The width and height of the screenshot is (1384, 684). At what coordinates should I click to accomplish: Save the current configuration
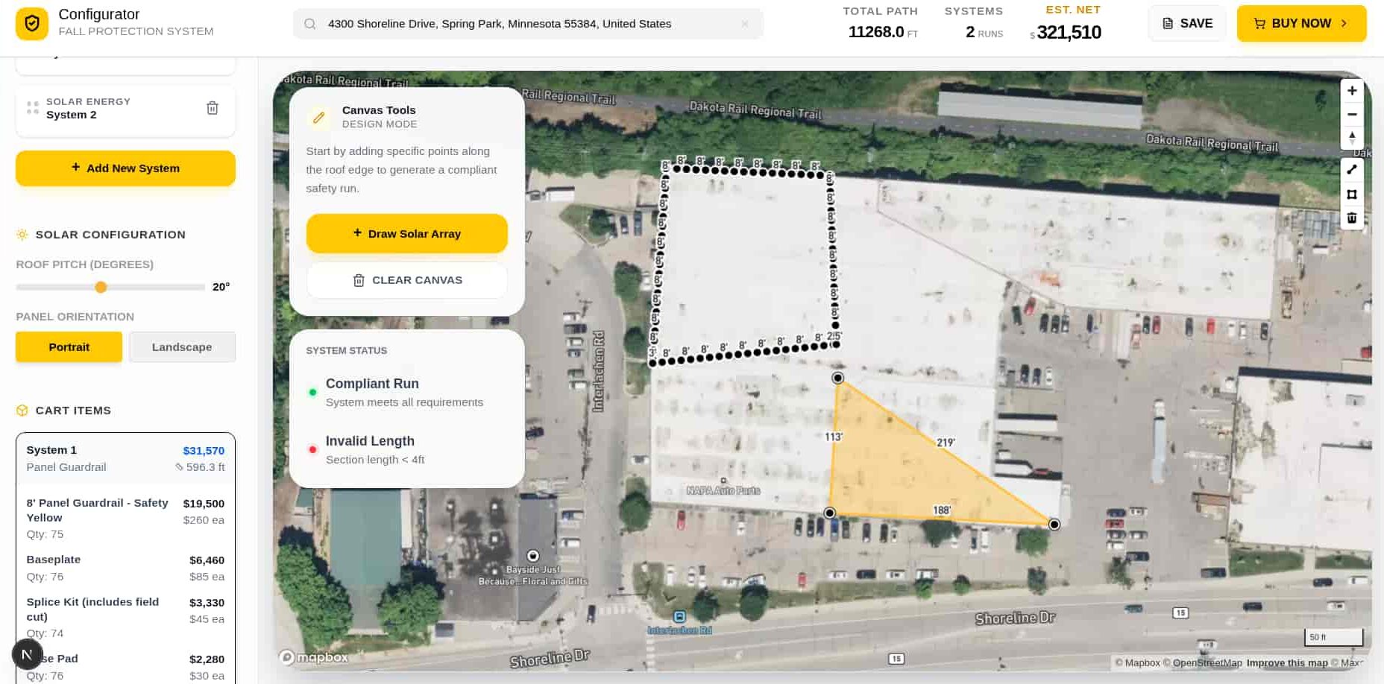tap(1186, 24)
